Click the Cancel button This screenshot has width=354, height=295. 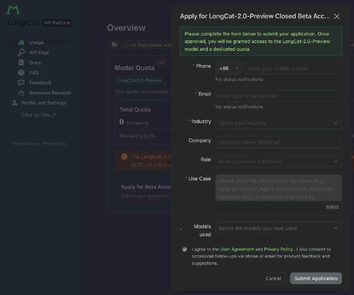click(273, 278)
